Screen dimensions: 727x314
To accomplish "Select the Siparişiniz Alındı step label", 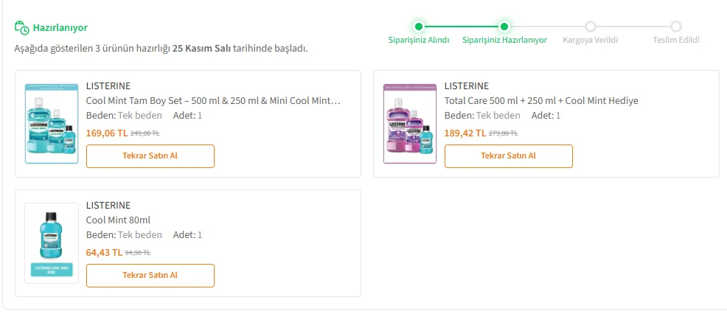I will (x=419, y=40).
